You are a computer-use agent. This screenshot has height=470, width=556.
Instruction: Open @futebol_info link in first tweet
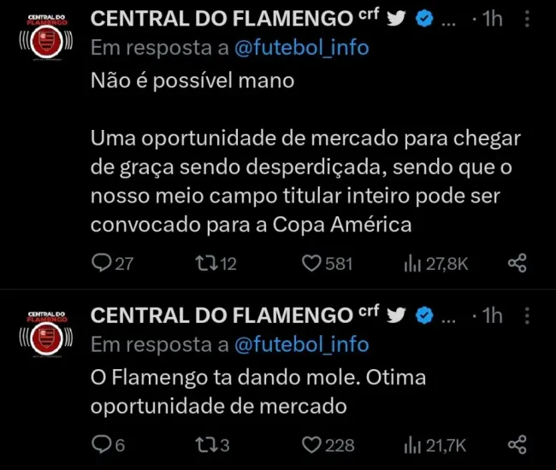(301, 48)
